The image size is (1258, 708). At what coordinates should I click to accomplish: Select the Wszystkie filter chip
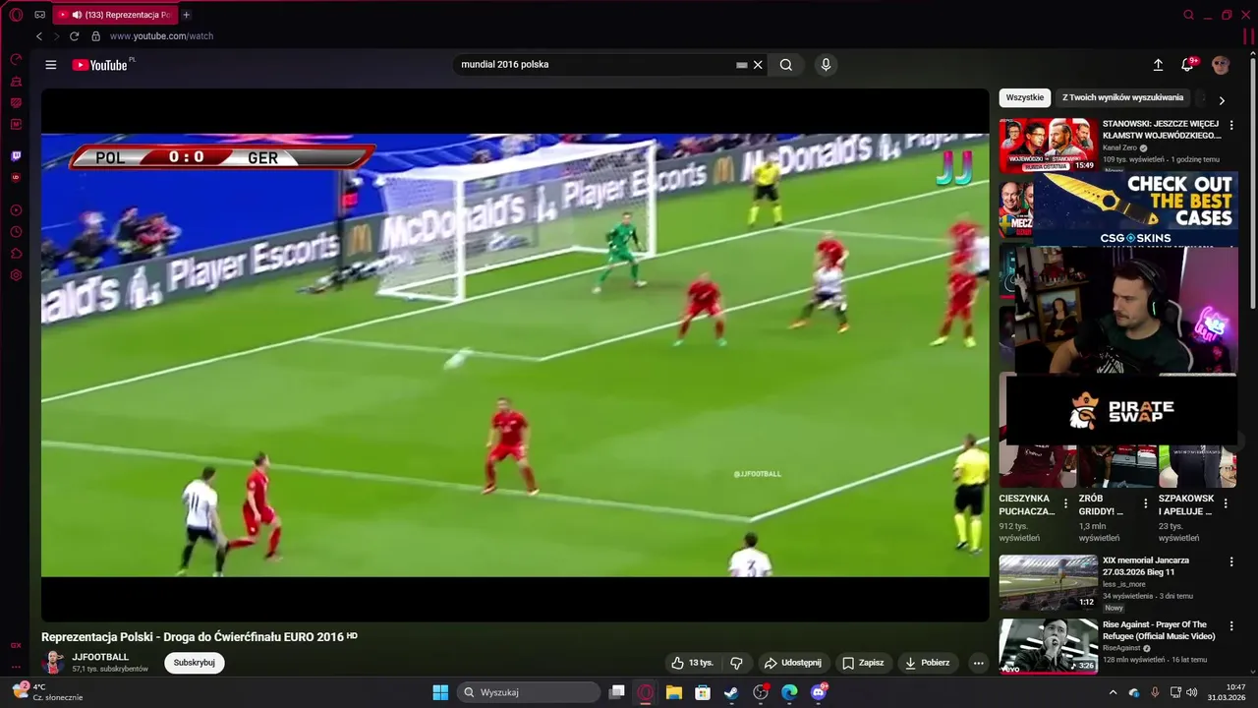pos(1025,97)
